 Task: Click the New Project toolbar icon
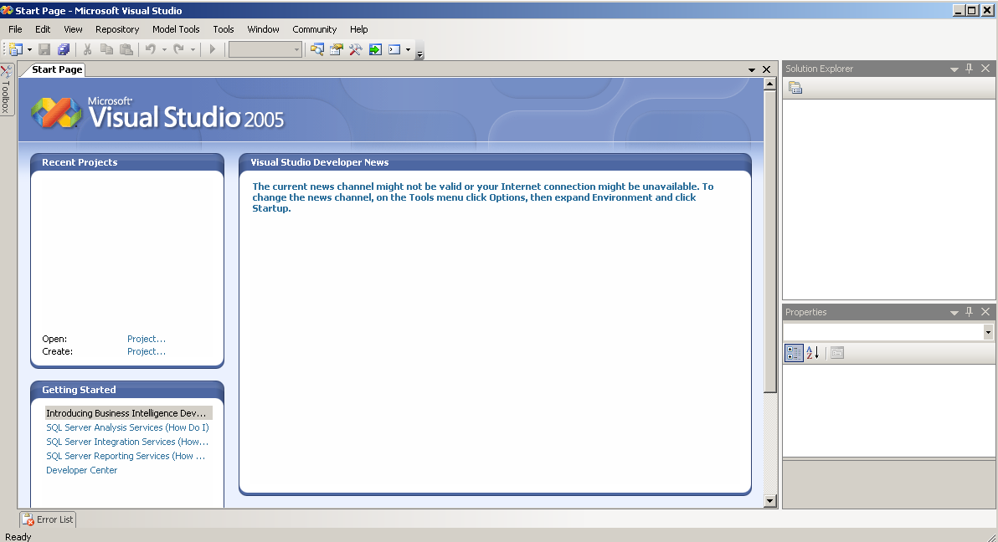point(16,50)
